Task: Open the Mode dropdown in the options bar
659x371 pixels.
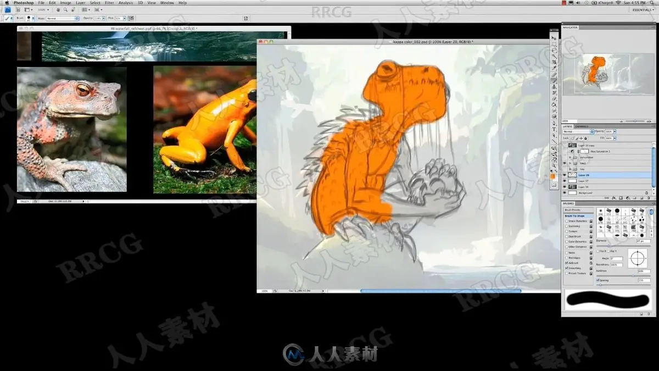Action: 63,18
